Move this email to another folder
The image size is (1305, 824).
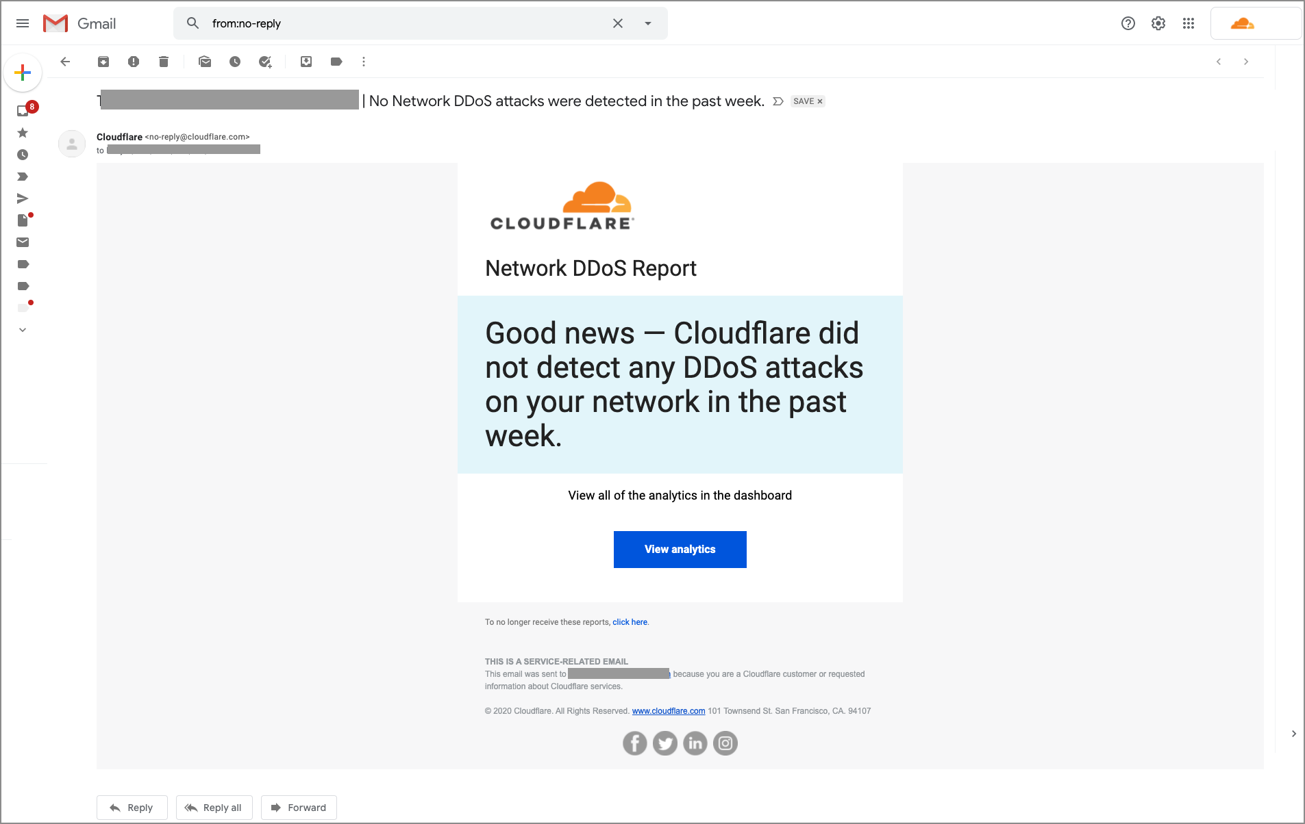[x=306, y=62]
